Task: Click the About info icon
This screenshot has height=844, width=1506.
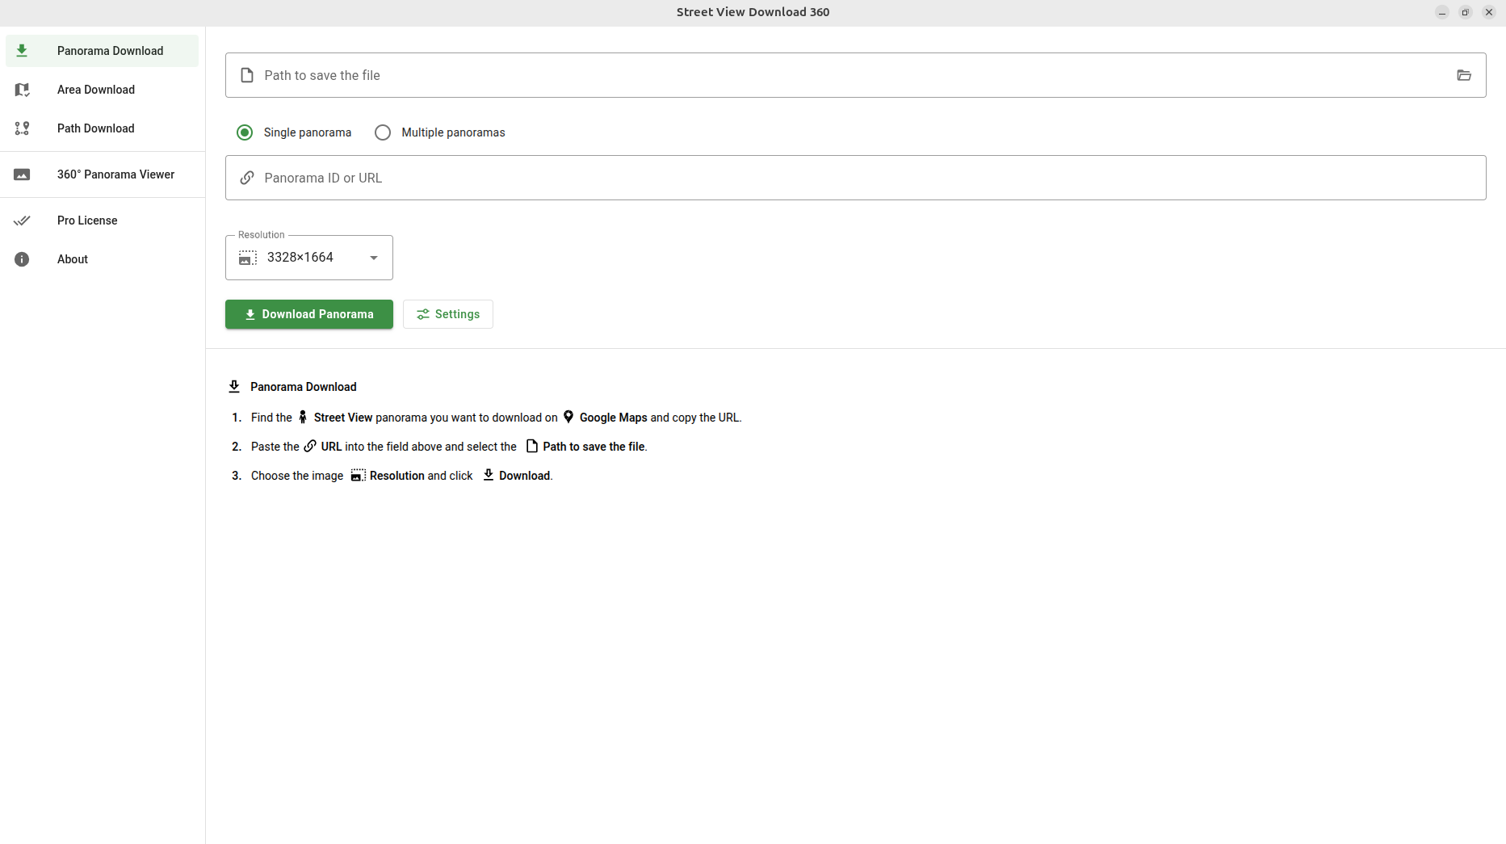Action: tap(22, 259)
